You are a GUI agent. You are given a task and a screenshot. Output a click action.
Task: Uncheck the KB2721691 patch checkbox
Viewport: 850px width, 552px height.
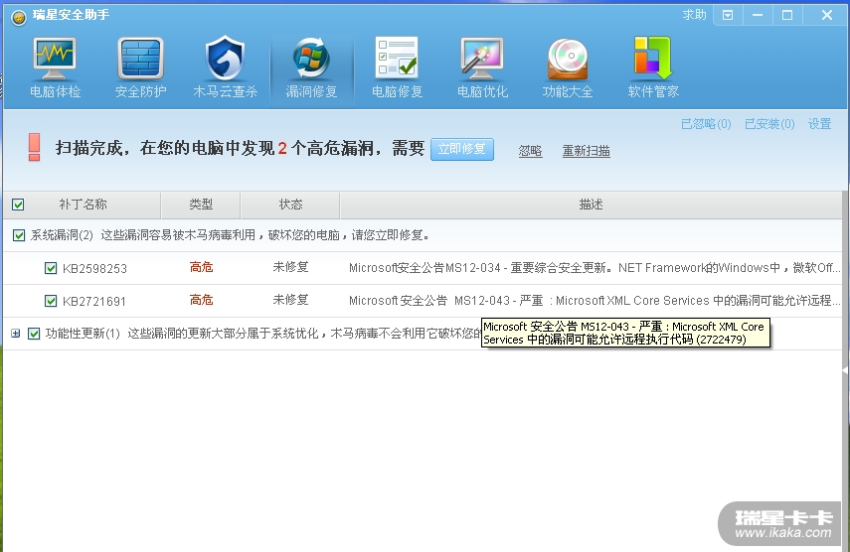point(51,301)
